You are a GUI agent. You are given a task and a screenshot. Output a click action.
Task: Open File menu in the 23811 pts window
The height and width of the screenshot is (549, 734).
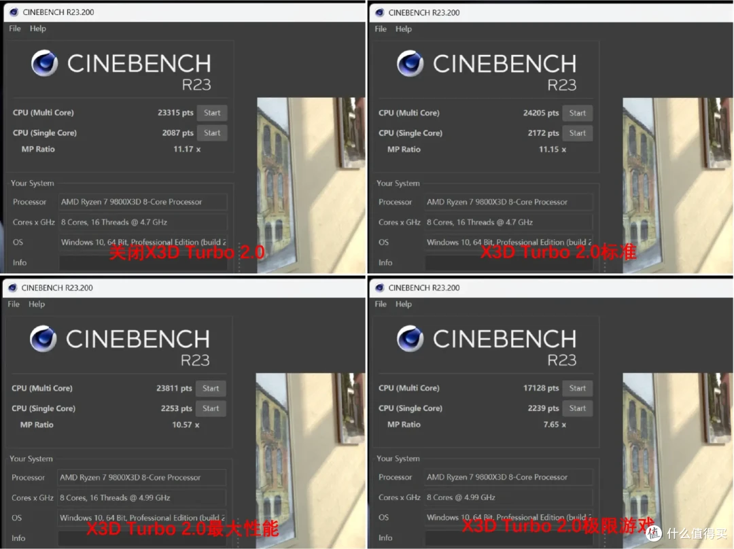(14, 304)
